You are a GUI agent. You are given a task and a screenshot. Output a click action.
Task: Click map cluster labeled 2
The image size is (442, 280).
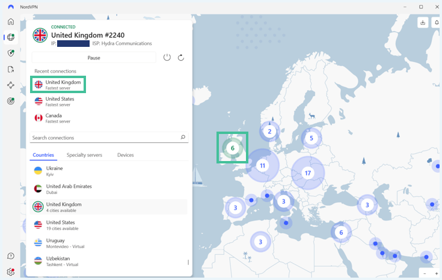point(269,131)
